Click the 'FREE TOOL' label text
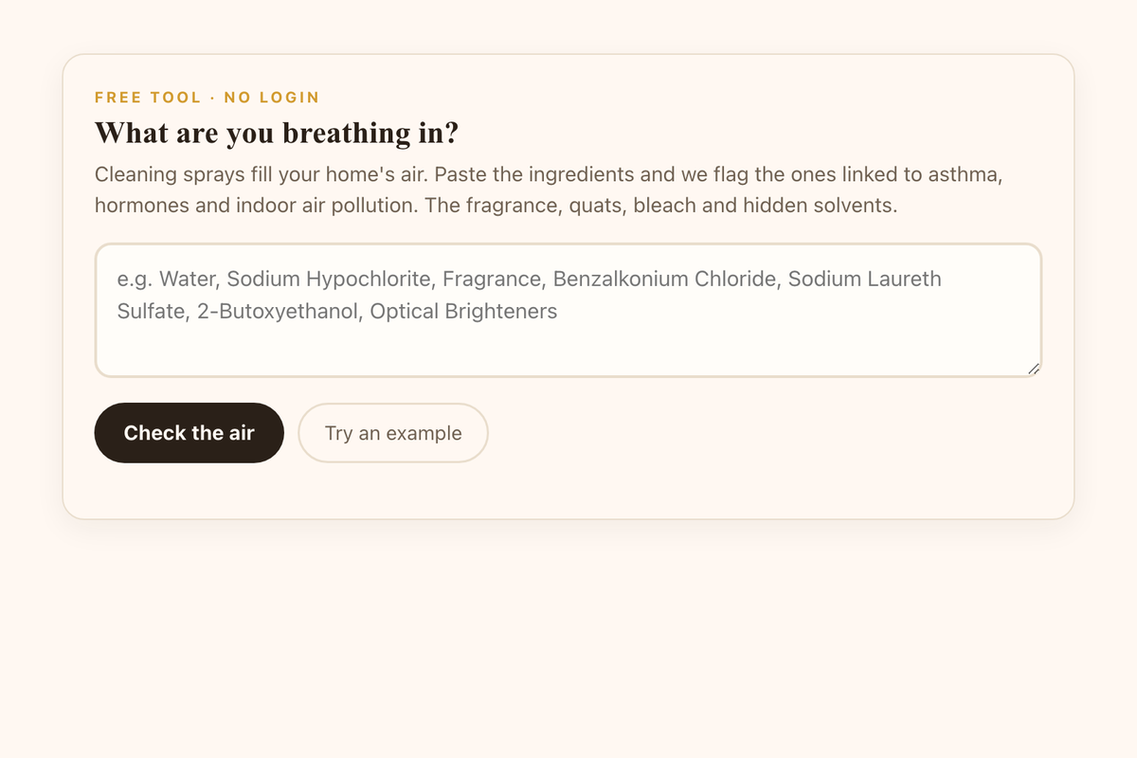1137x758 pixels. click(148, 98)
